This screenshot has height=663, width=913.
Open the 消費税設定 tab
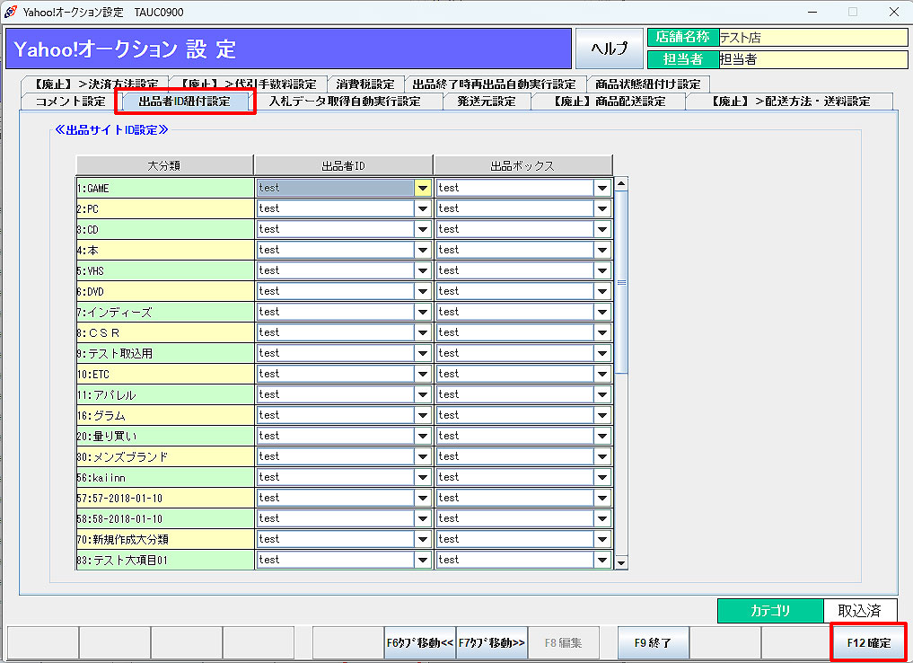click(x=364, y=84)
